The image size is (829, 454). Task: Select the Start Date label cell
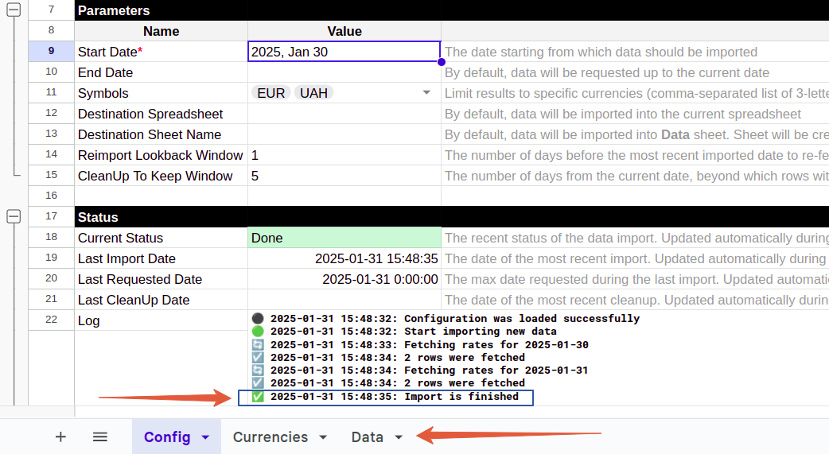161,52
